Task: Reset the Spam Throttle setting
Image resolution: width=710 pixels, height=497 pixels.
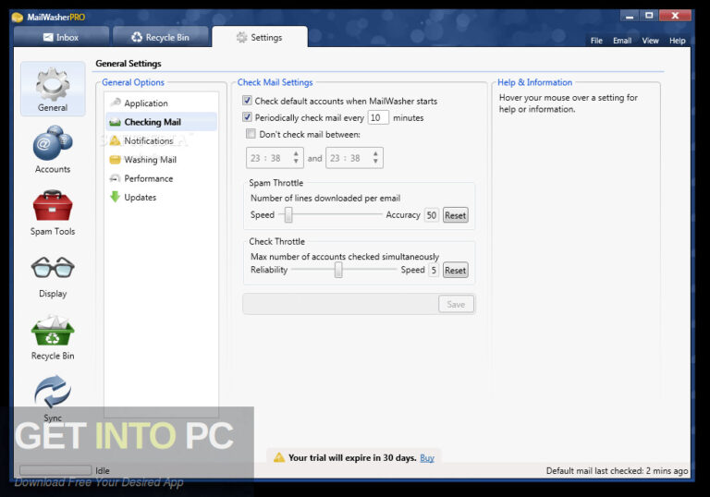Action: click(455, 215)
